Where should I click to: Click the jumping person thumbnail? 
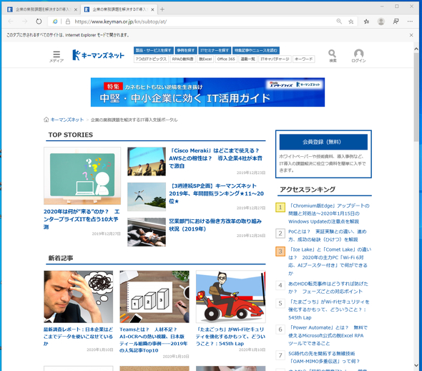[x=147, y=197]
